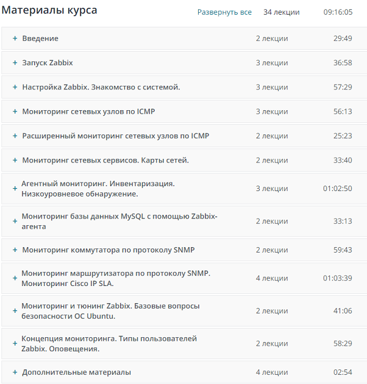The width and height of the screenshot is (367, 384).
Task: Click plus icon beside 'Настройка Zabbix. Знакомство с системой.'
Action: [x=15, y=87]
